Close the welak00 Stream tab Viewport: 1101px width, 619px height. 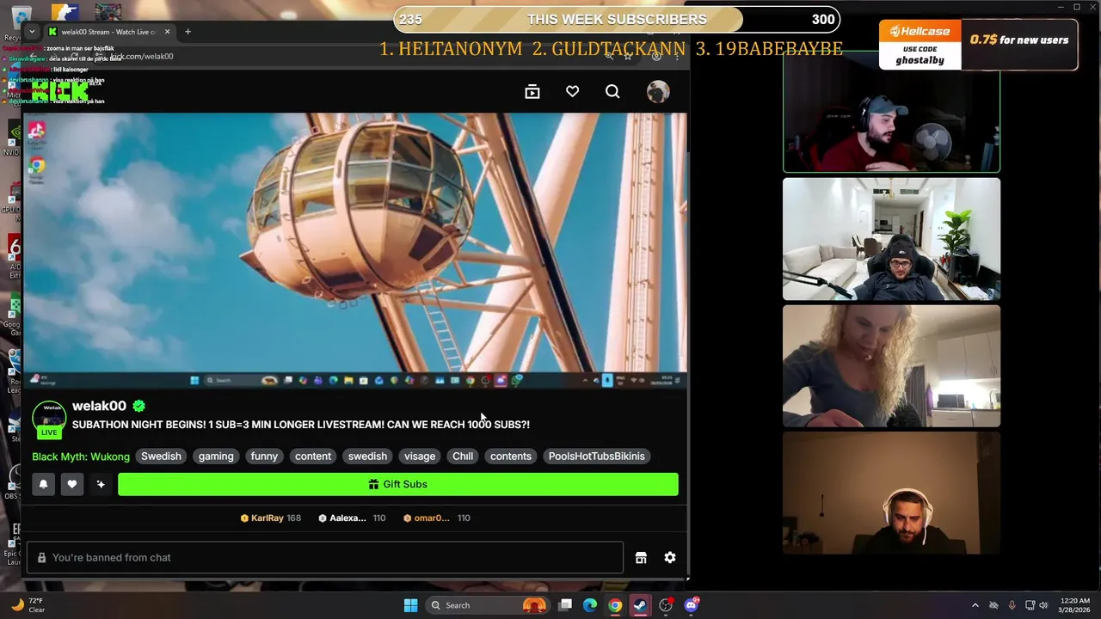point(167,32)
